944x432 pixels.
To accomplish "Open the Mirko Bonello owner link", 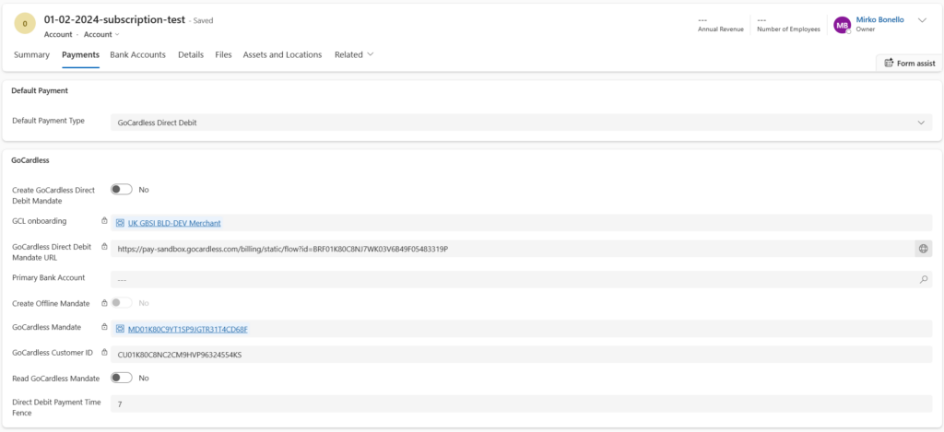I will click(x=881, y=19).
